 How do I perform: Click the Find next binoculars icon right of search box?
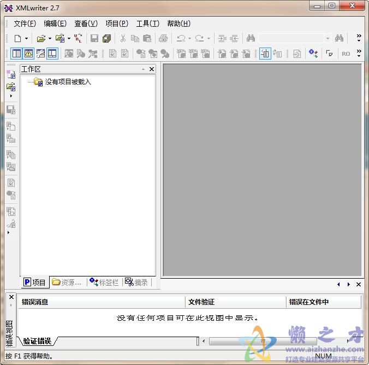click(339, 38)
